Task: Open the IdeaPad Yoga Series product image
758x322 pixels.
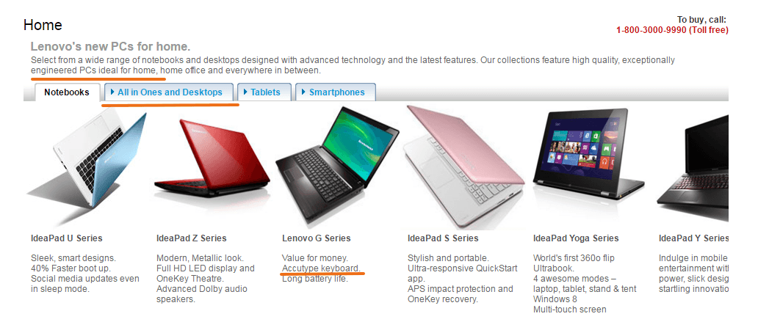Action: click(x=588, y=155)
